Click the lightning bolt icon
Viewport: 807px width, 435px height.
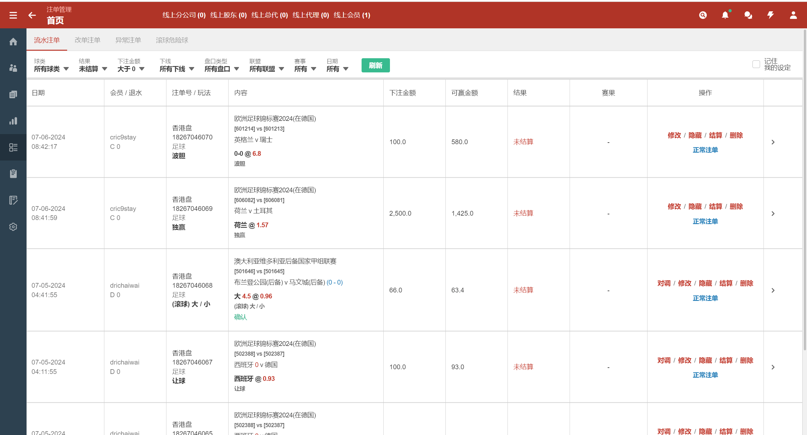tap(771, 15)
